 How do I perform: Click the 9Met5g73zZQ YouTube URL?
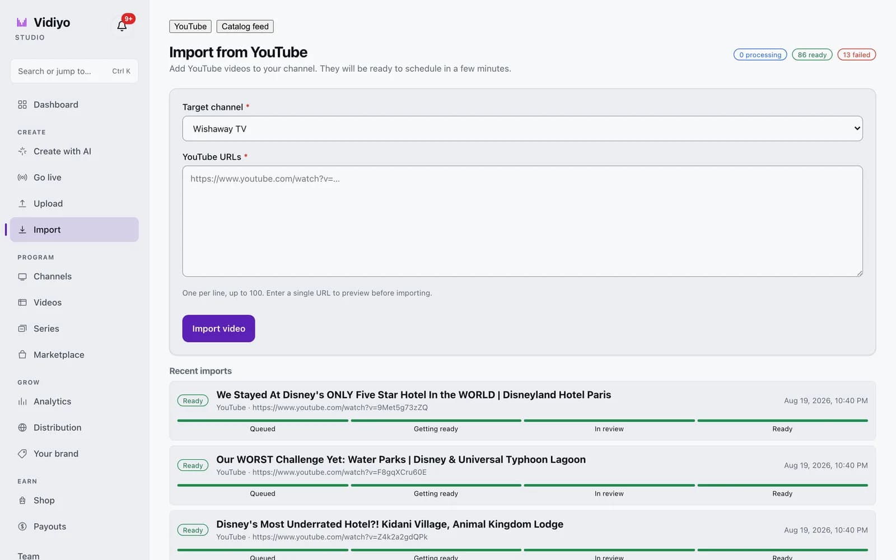(340, 408)
